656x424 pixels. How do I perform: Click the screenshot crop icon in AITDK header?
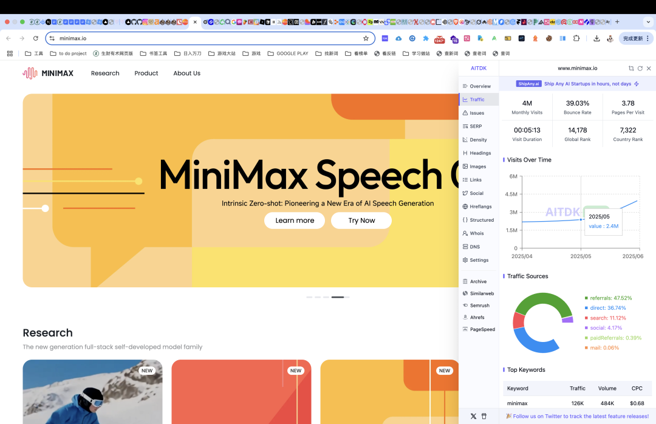[x=631, y=68]
